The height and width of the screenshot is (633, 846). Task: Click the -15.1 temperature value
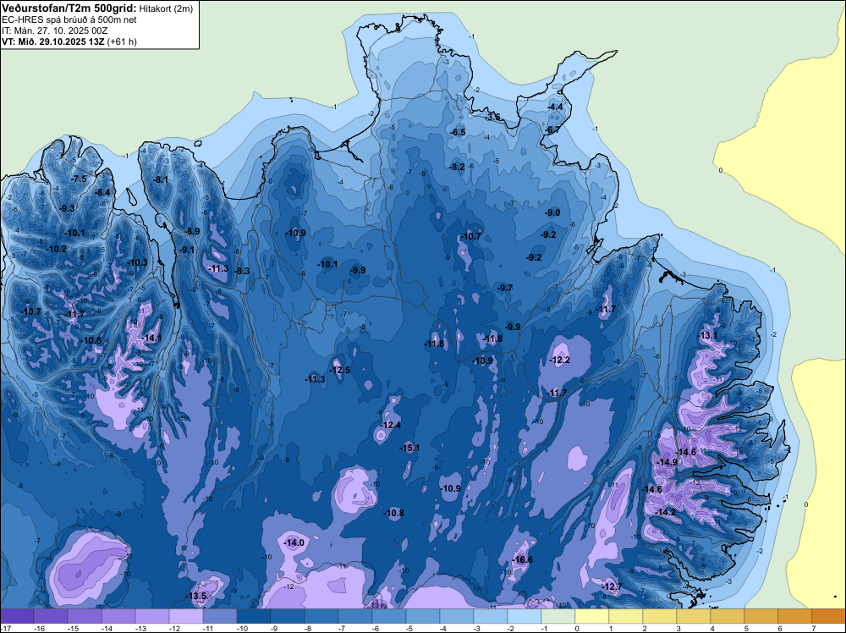pyautogui.click(x=409, y=448)
